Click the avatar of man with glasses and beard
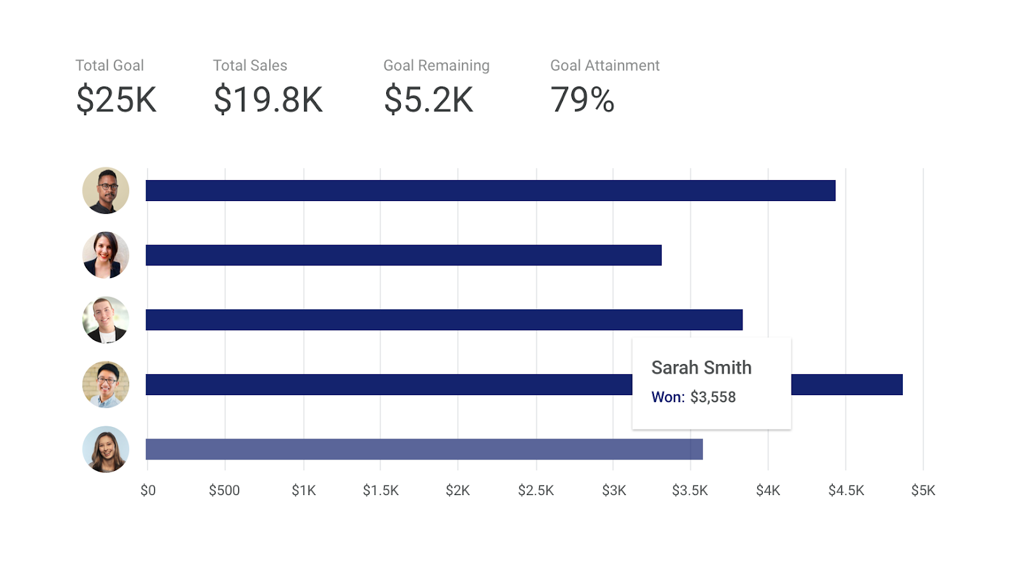 click(x=106, y=190)
